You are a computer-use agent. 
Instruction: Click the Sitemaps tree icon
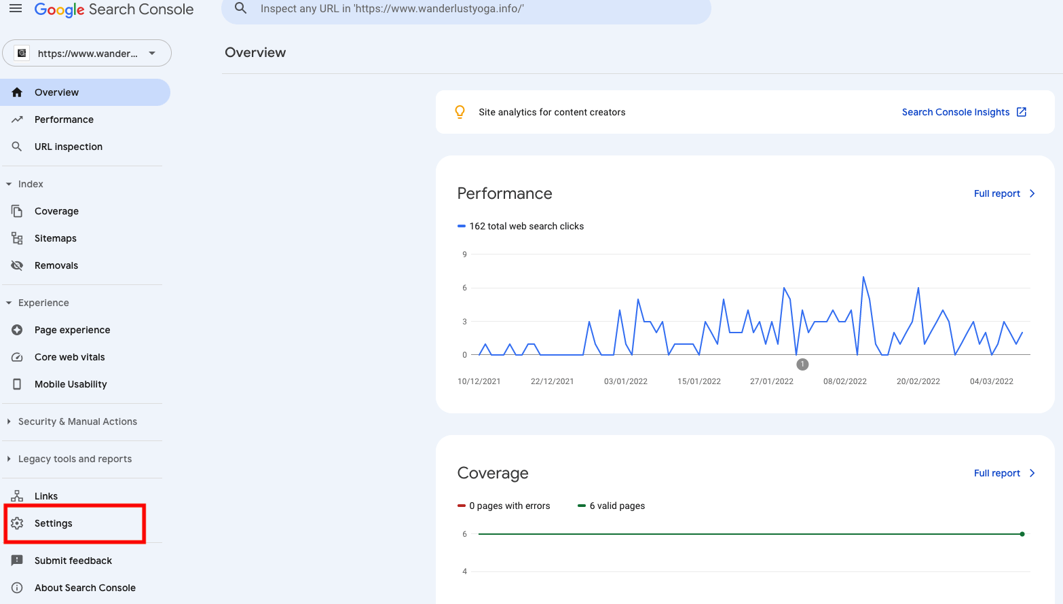click(17, 238)
